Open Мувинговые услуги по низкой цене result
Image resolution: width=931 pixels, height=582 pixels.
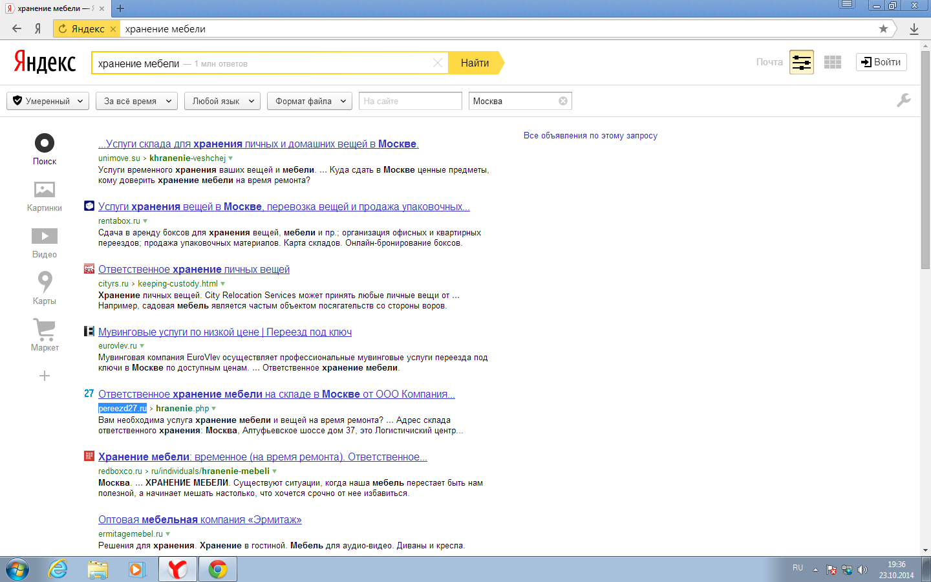click(225, 332)
